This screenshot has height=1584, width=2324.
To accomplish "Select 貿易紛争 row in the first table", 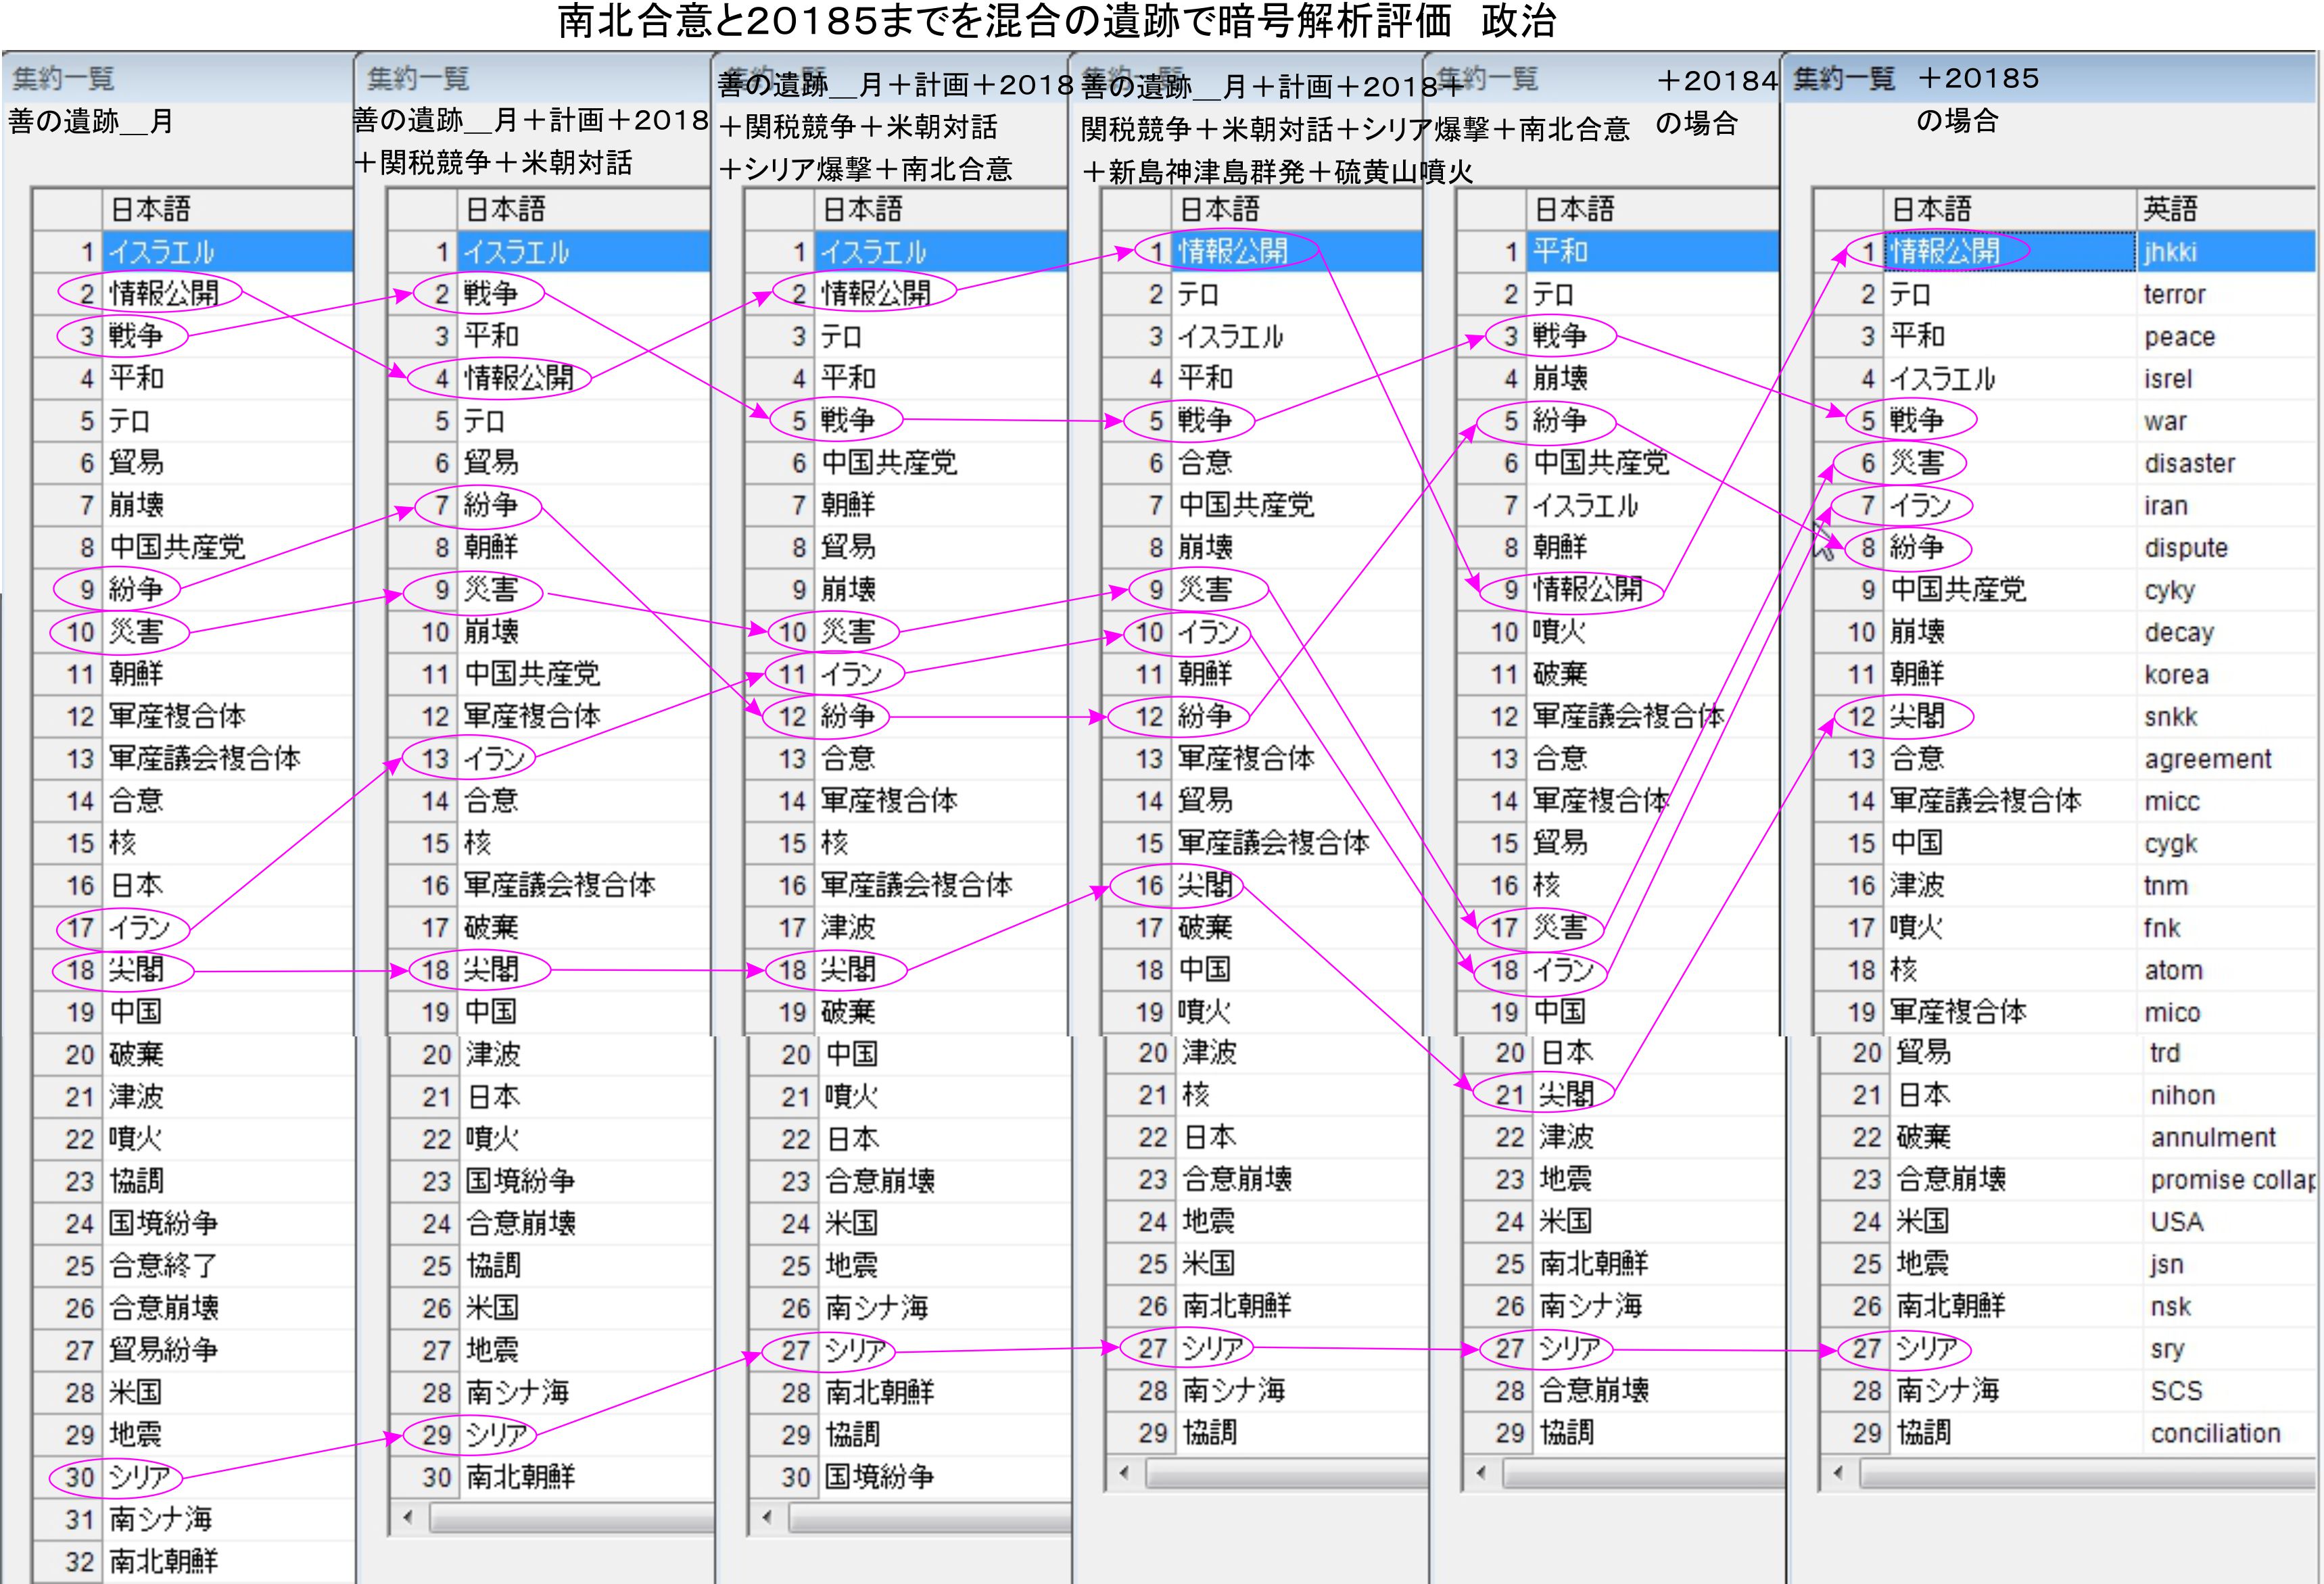I will pyautogui.click(x=162, y=1350).
